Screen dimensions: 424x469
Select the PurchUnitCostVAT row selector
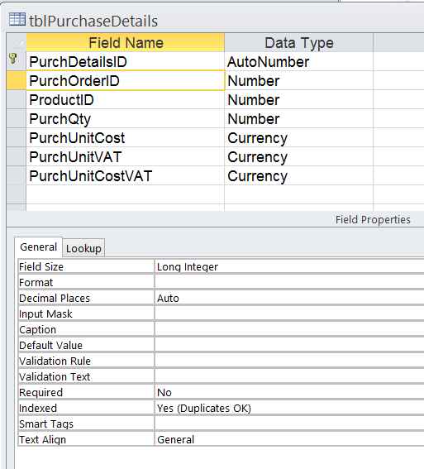[17, 175]
